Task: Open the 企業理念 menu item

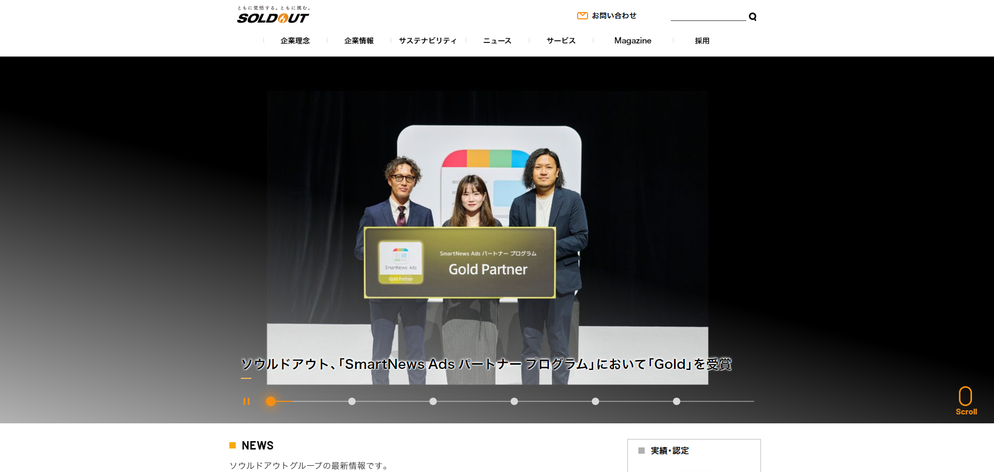Action: click(x=295, y=41)
